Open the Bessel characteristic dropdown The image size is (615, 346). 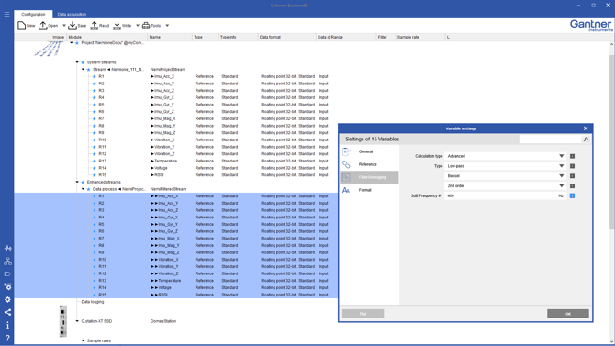pyautogui.click(x=505, y=175)
